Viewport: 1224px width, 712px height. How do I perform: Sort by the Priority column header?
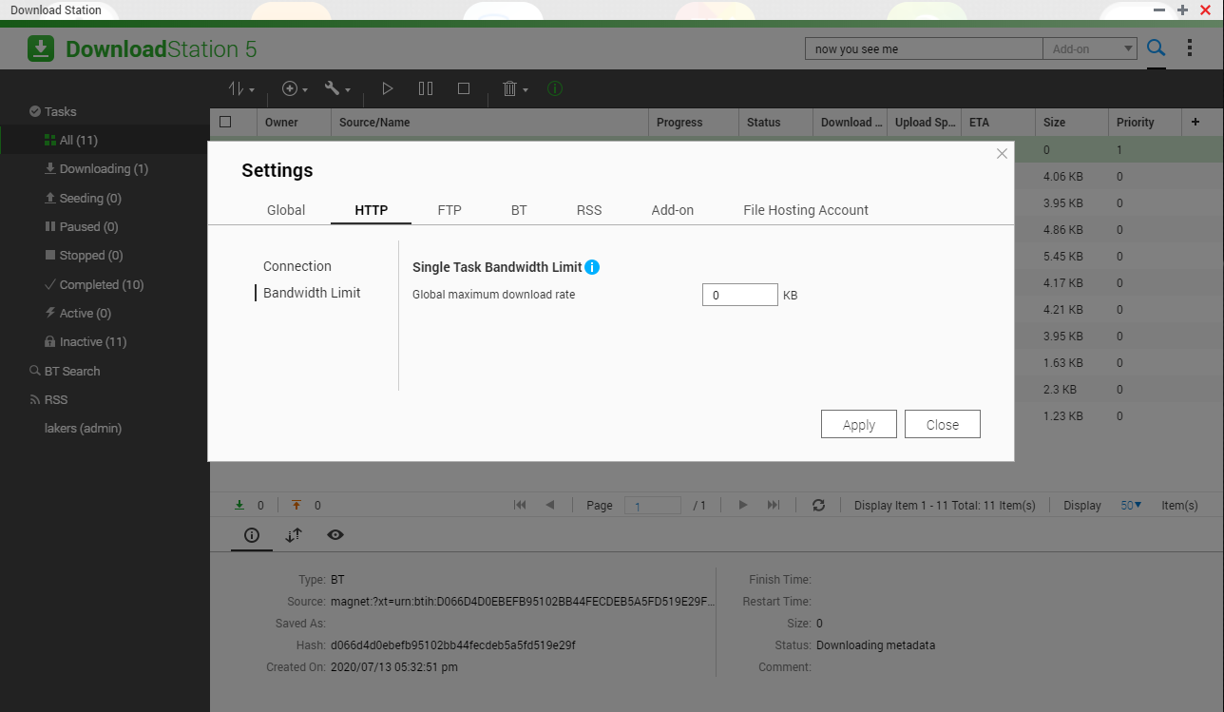tap(1145, 122)
